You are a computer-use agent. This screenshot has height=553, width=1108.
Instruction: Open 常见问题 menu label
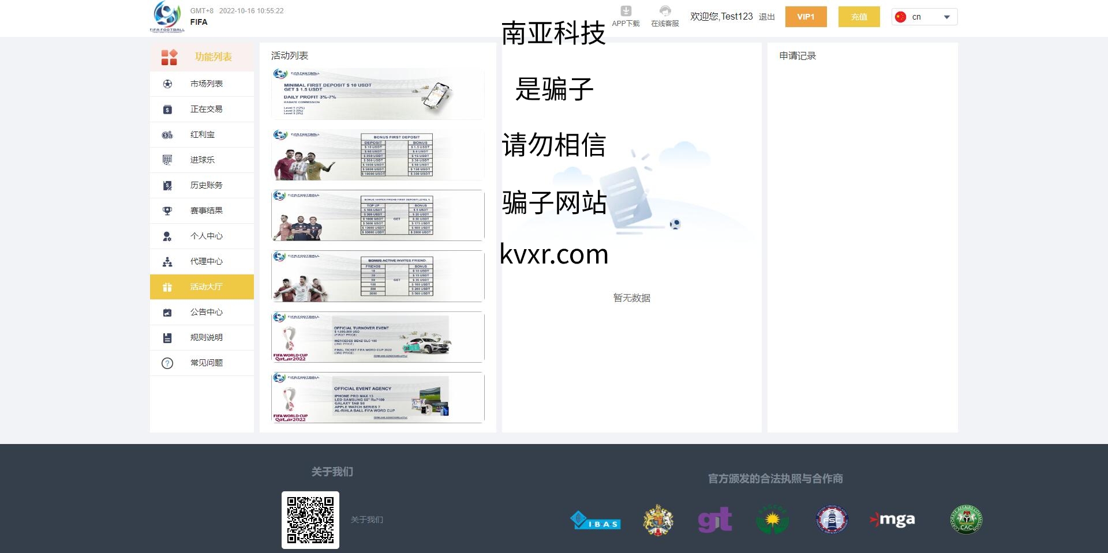tap(207, 363)
